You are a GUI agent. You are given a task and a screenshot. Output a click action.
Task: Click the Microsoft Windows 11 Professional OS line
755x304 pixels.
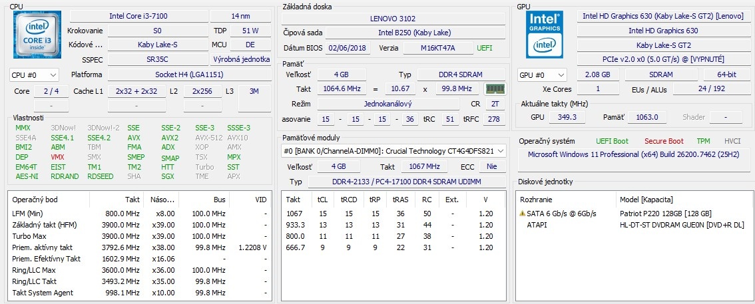point(633,154)
